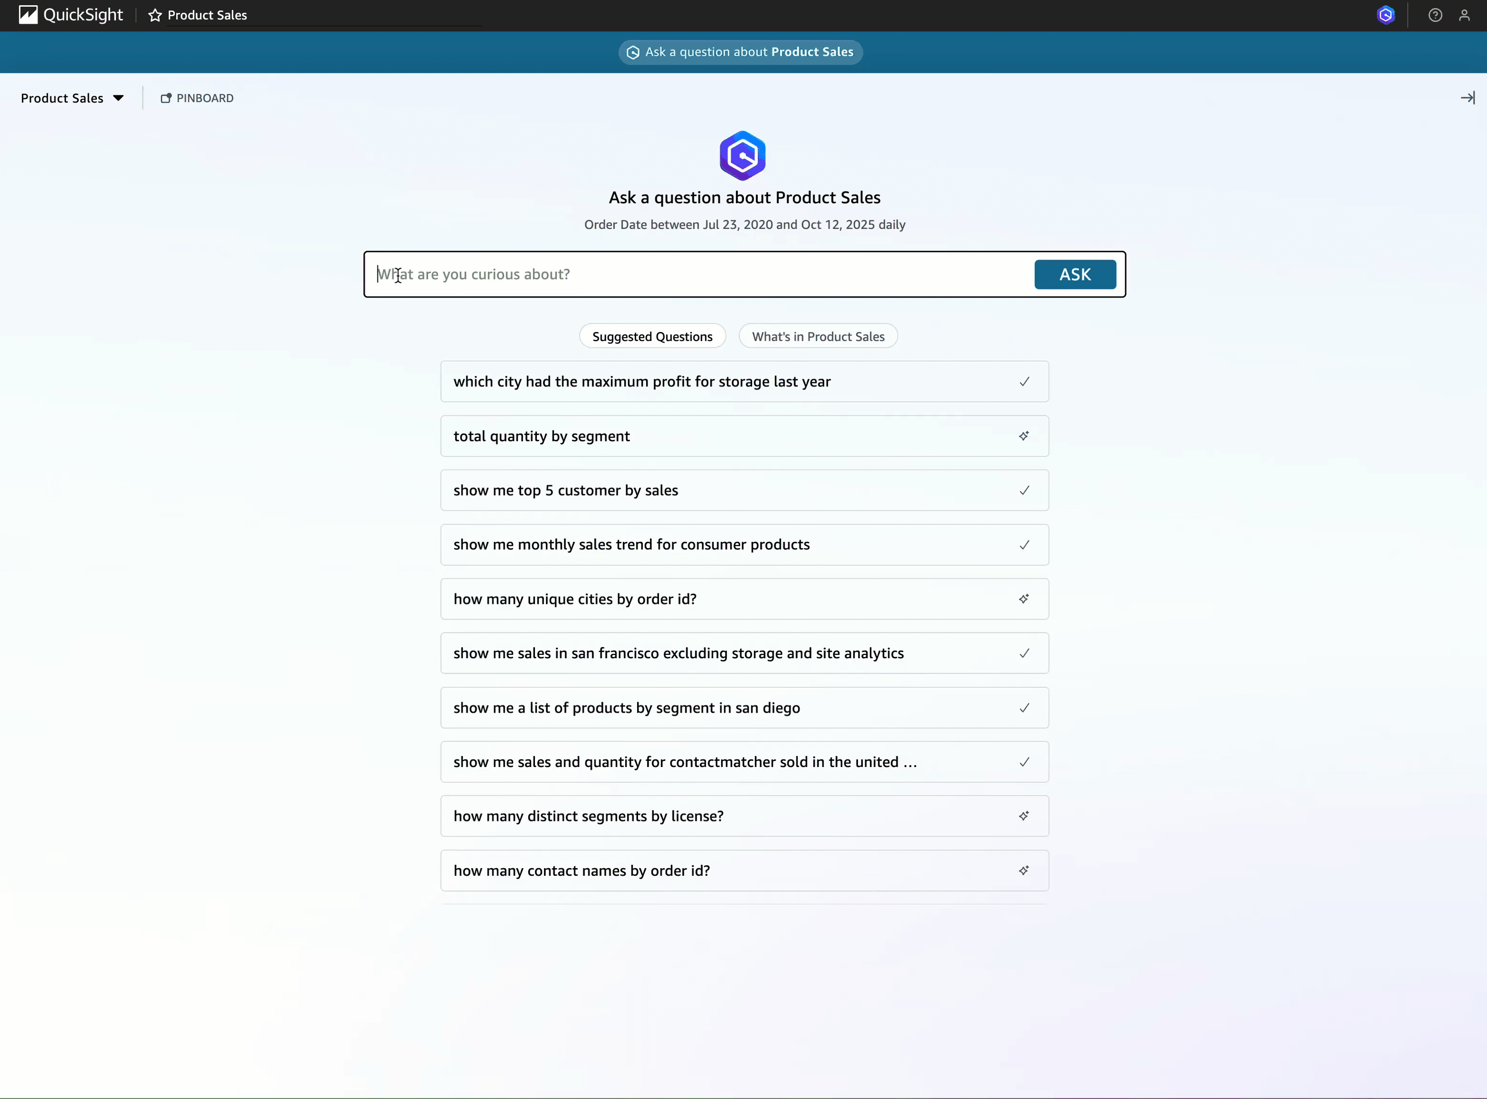Click checkmark on top 5 customer question
Viewport: 1487px width, 1099px height.
tap(1024, 490)
